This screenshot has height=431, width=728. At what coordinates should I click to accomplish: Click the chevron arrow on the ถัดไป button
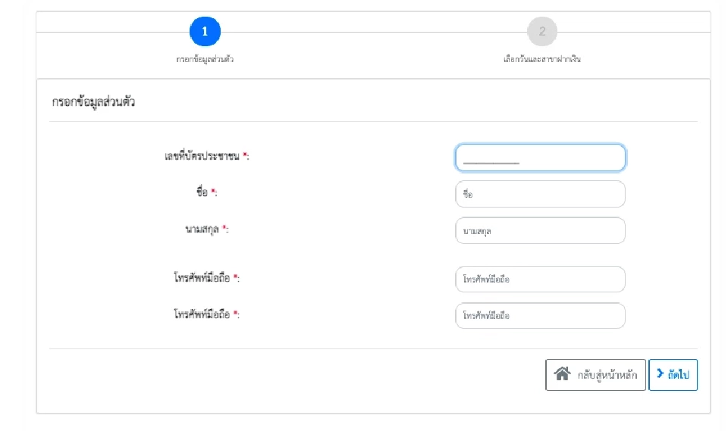pyautogui.click(x=661, y=374)
